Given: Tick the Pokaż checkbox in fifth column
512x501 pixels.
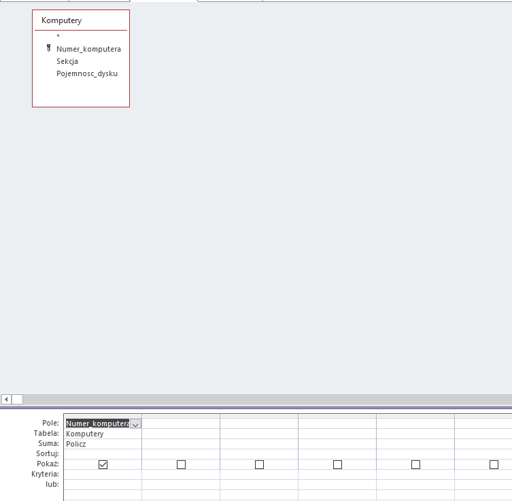Looking at the screenshot, I should [415, 464].
